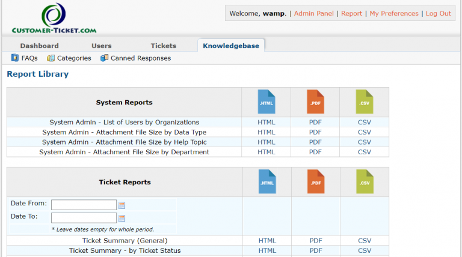The image size is (462, 257).
Task: Log Out of the account
Action: pyautogui.click(x=439, y=14)
